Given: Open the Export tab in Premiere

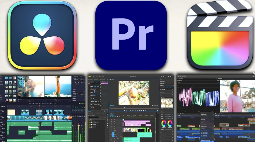Looking at the screenshot, I should coord(103,76).
